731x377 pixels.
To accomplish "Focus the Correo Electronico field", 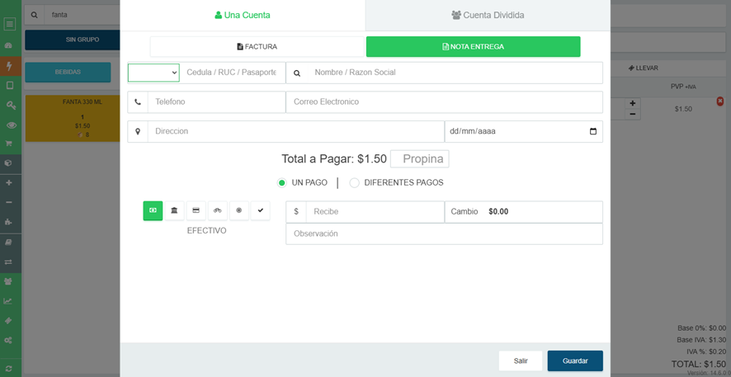I will pos(444,102).
